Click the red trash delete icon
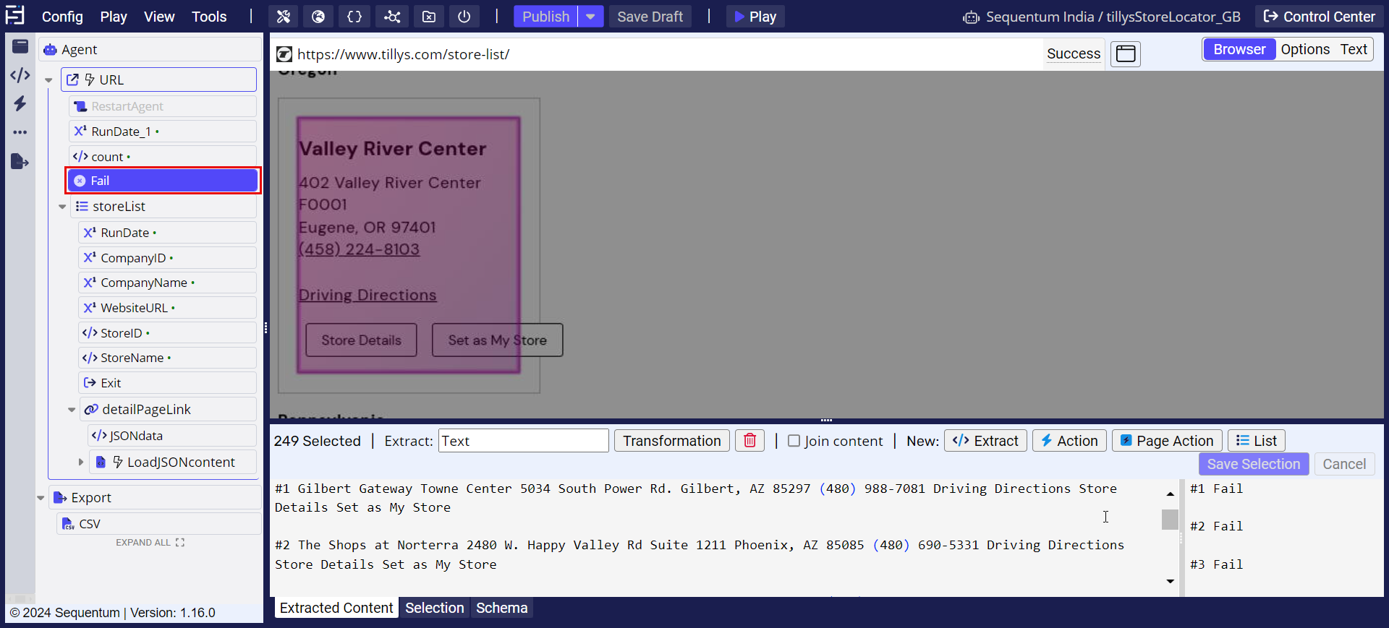 click(750, 441)
